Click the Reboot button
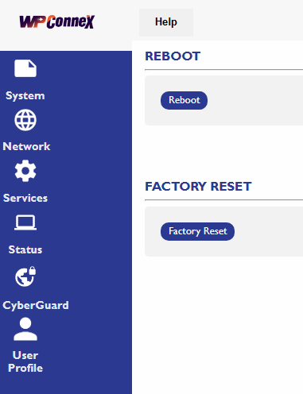Screen dimensions: 303x394 [x=184, y=100]
